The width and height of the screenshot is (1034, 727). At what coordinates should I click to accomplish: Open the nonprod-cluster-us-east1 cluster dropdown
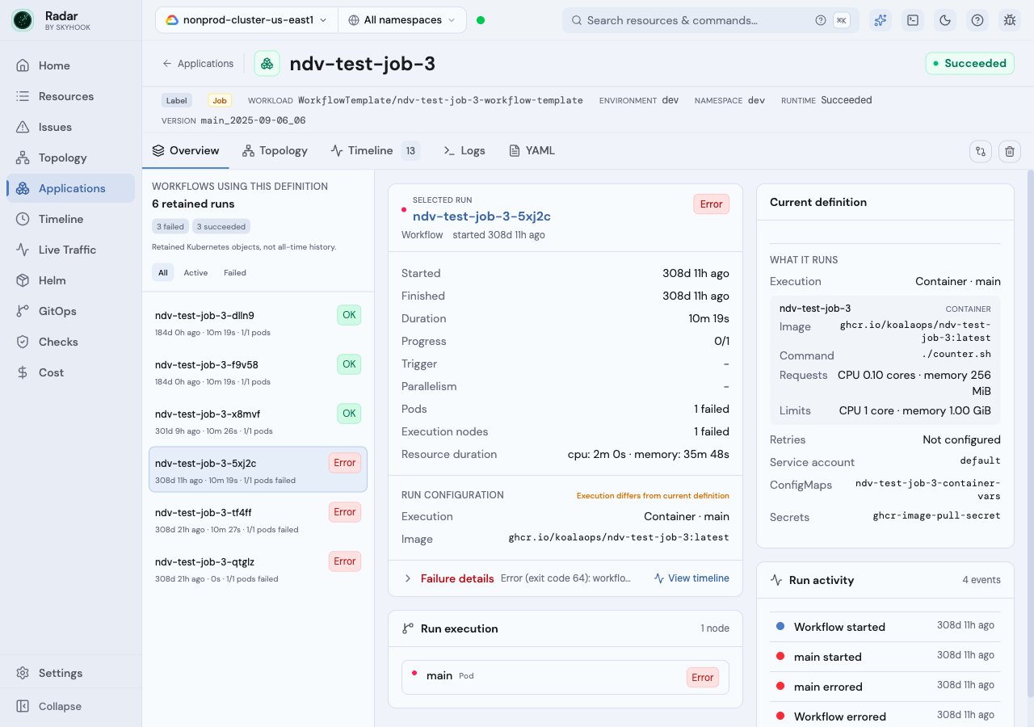point(246,20)
